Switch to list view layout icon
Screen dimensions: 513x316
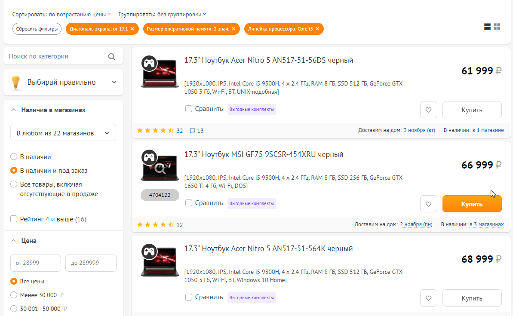(x=487, y=27)
